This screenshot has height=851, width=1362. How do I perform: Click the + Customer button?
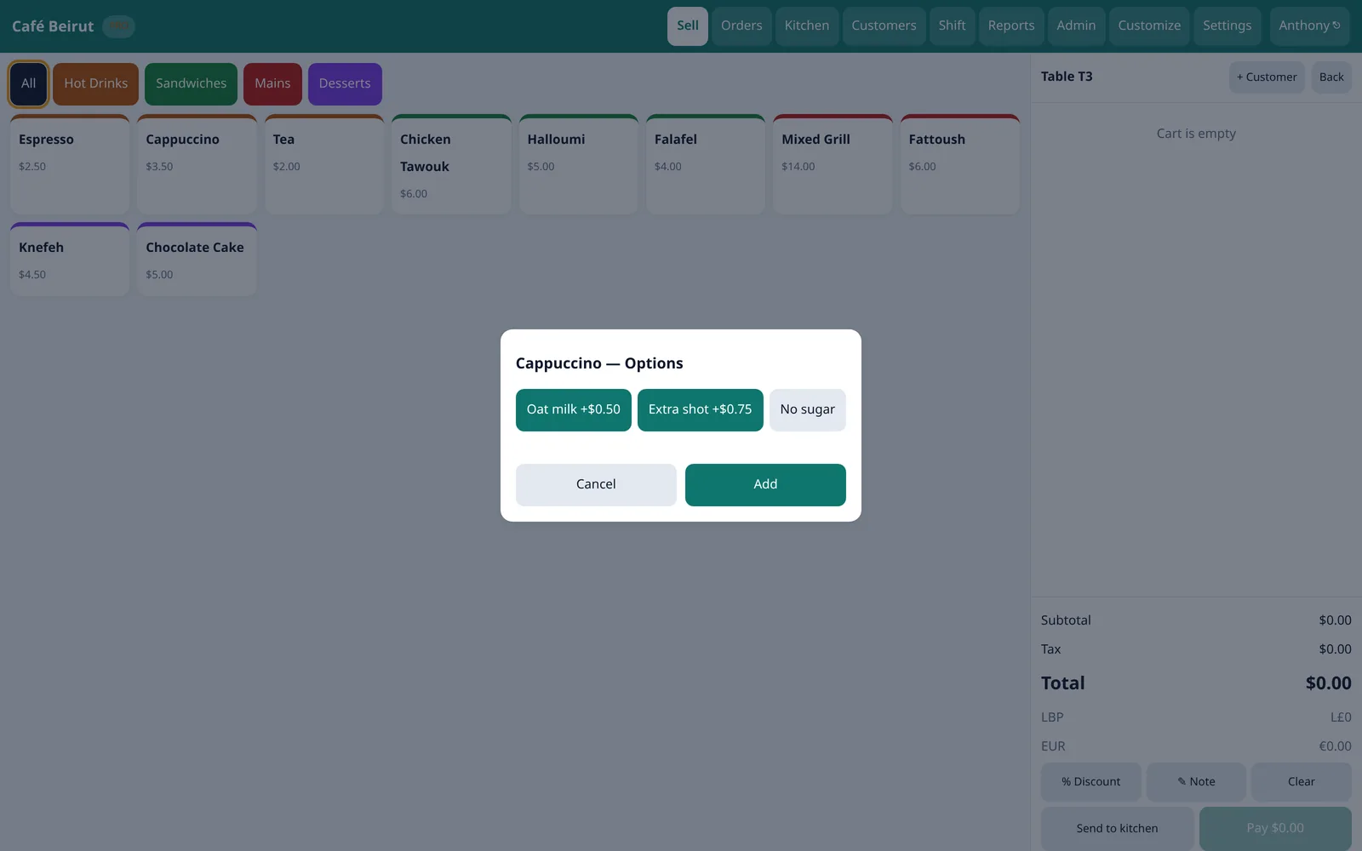[x=1267, y=77]
